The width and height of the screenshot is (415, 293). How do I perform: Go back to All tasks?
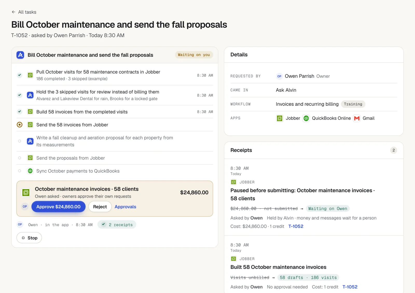click(24, 12)
